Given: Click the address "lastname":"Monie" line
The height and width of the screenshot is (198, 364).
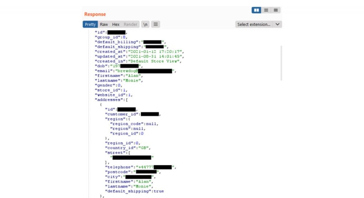Looking at the screenshot, I should [129, 186].
